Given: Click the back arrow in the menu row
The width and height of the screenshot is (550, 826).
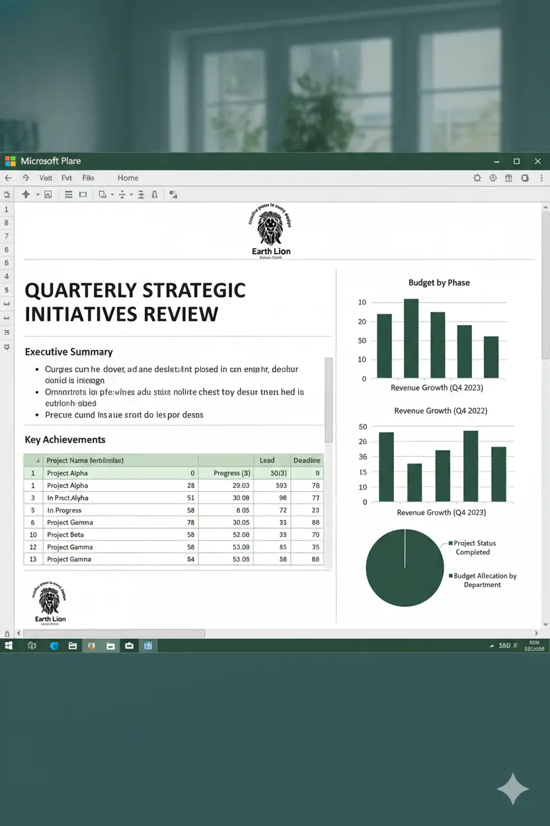Looking at the screenshot, I should click(x=8, y=178).
